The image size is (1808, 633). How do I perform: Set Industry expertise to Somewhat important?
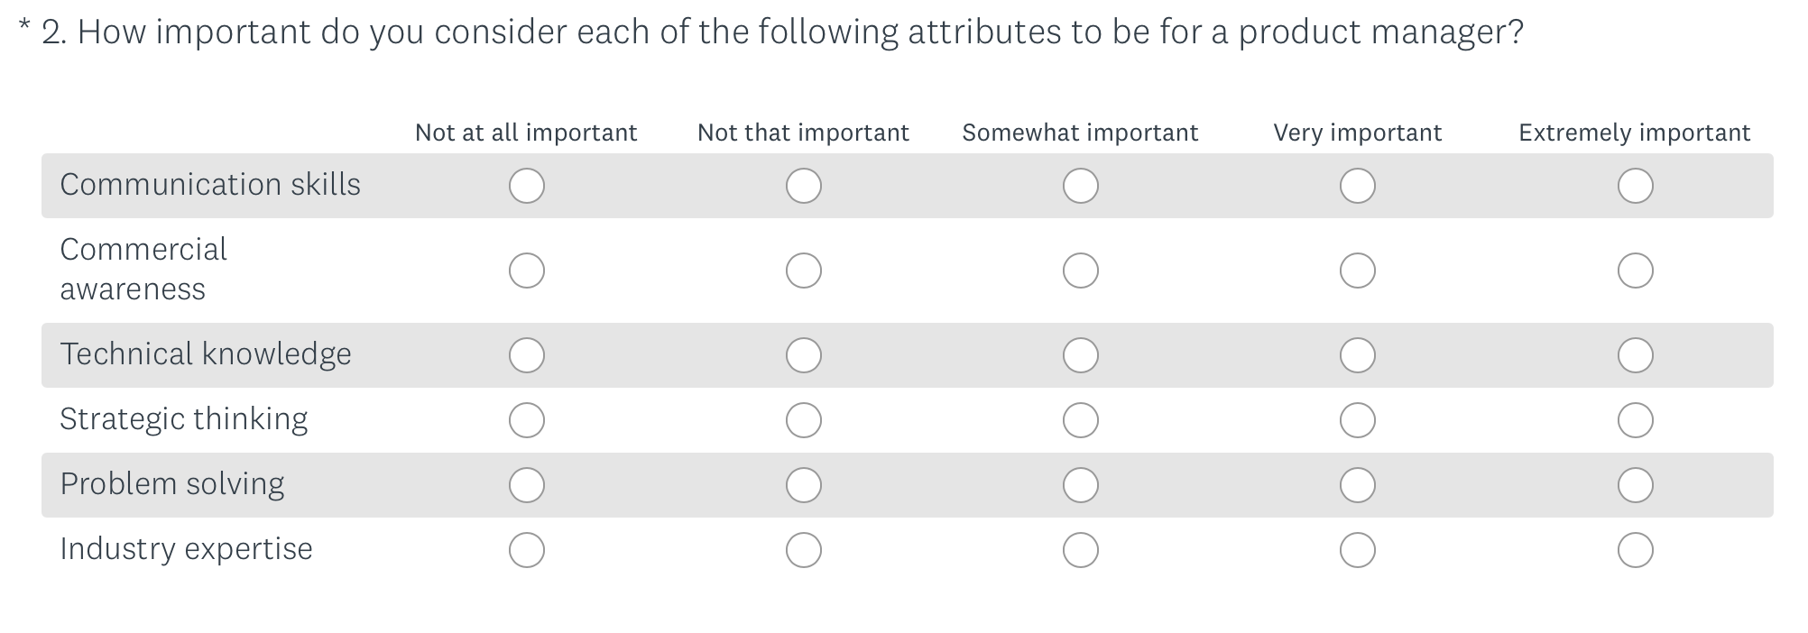1080,550
